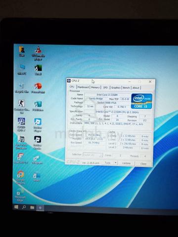Screen dimensions: 178x237
Task: Open the Bench tab
Action: tap(126, 88)
